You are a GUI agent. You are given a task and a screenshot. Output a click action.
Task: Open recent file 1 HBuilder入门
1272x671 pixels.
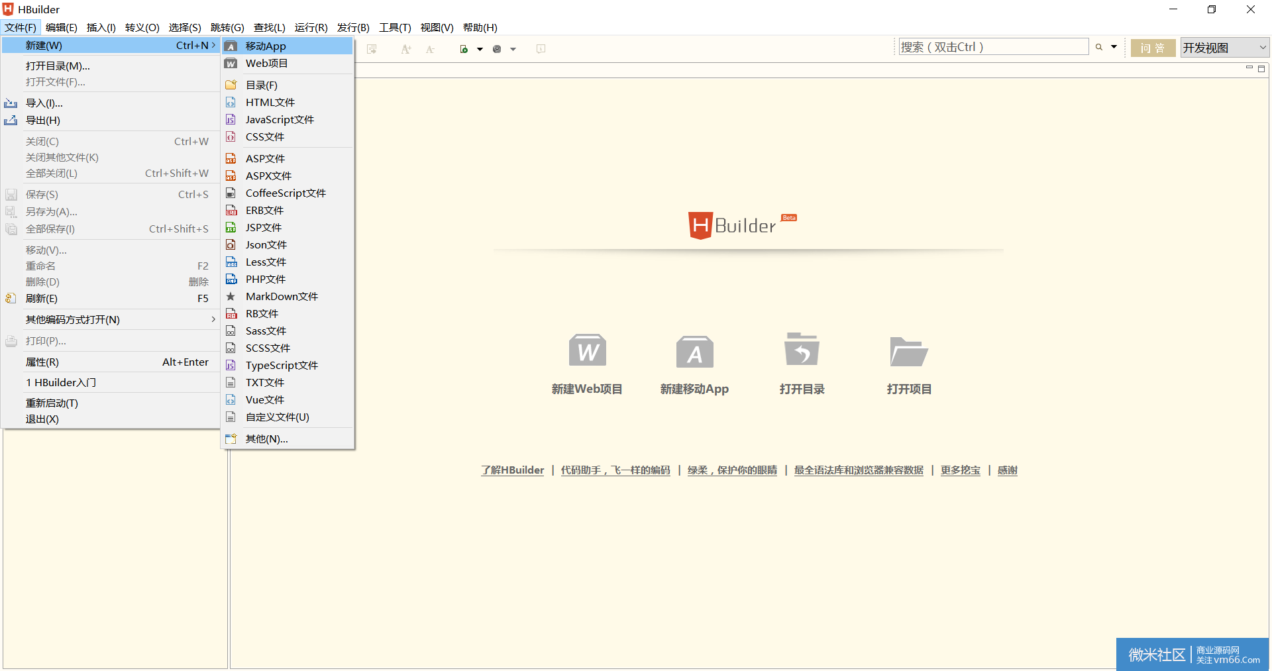[x=111, y=382]
